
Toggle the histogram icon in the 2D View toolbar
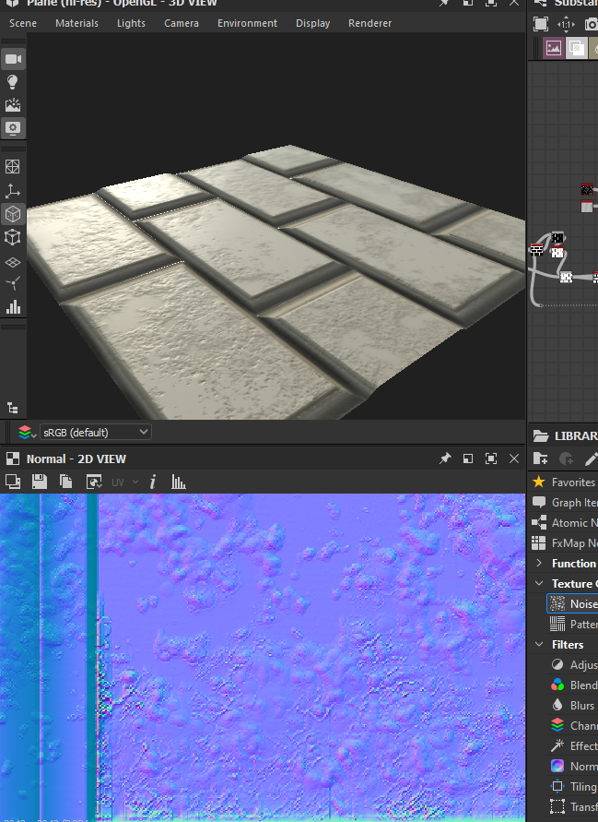pyautogui.click(x=178, y=482)
